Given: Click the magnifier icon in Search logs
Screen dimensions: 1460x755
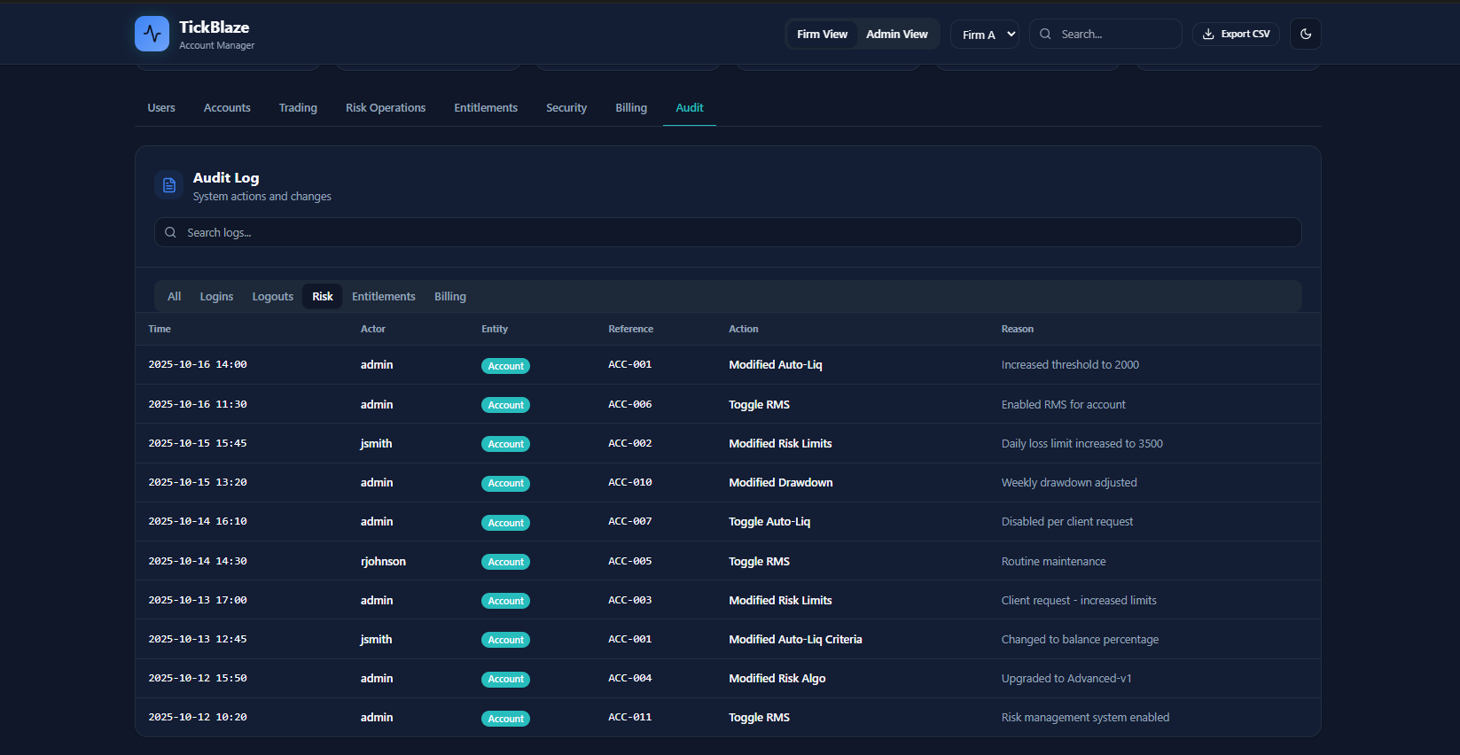Looking at the screenshot, I should pyautogui.click(x=170, y=232).
